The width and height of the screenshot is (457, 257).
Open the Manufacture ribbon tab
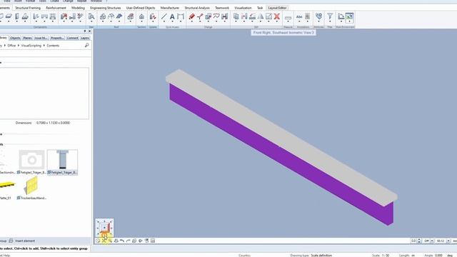[x=170, y=8]
